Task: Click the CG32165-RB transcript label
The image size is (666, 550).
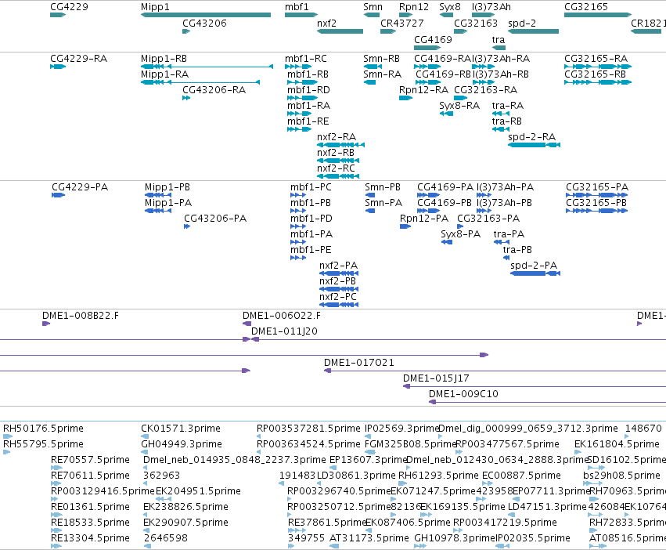Action: tap(595, 74)
